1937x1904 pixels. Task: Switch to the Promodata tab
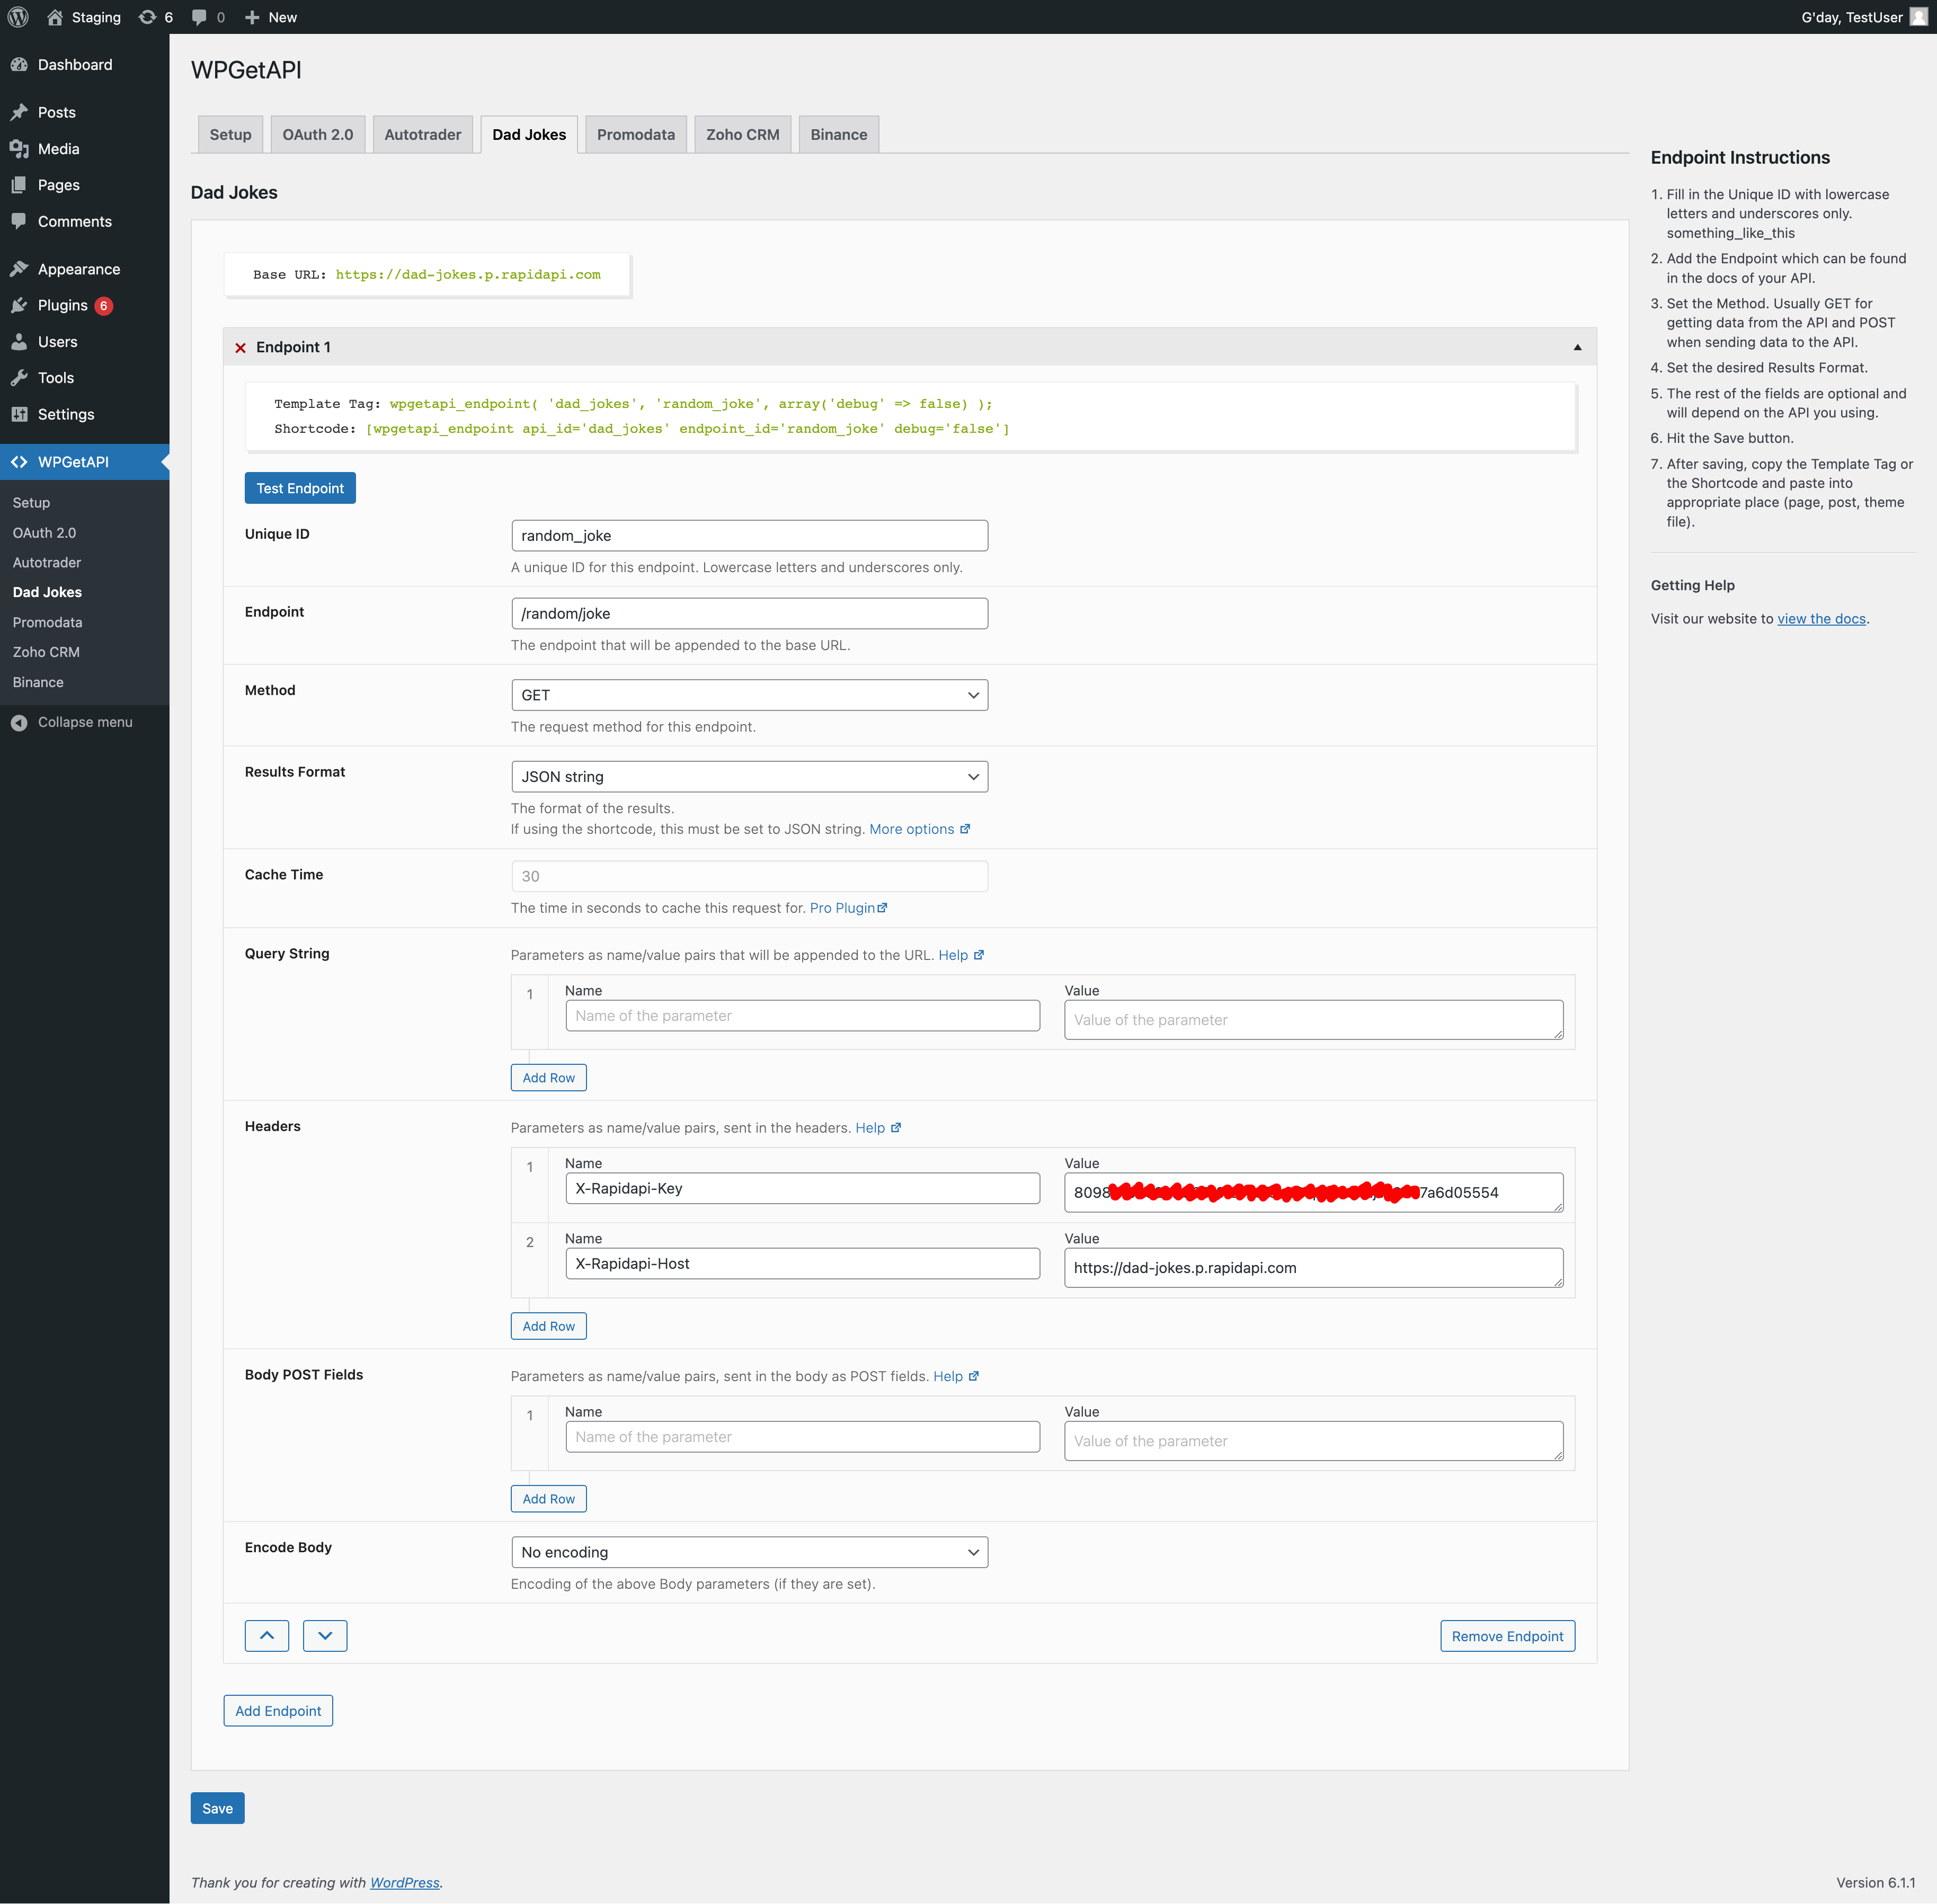(x=636, y=135)
